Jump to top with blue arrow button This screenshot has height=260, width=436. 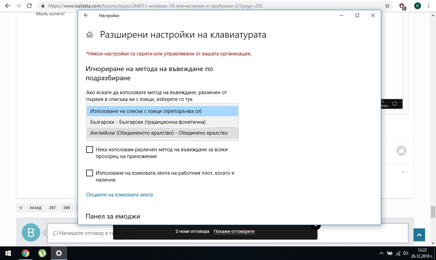[419, 235]
